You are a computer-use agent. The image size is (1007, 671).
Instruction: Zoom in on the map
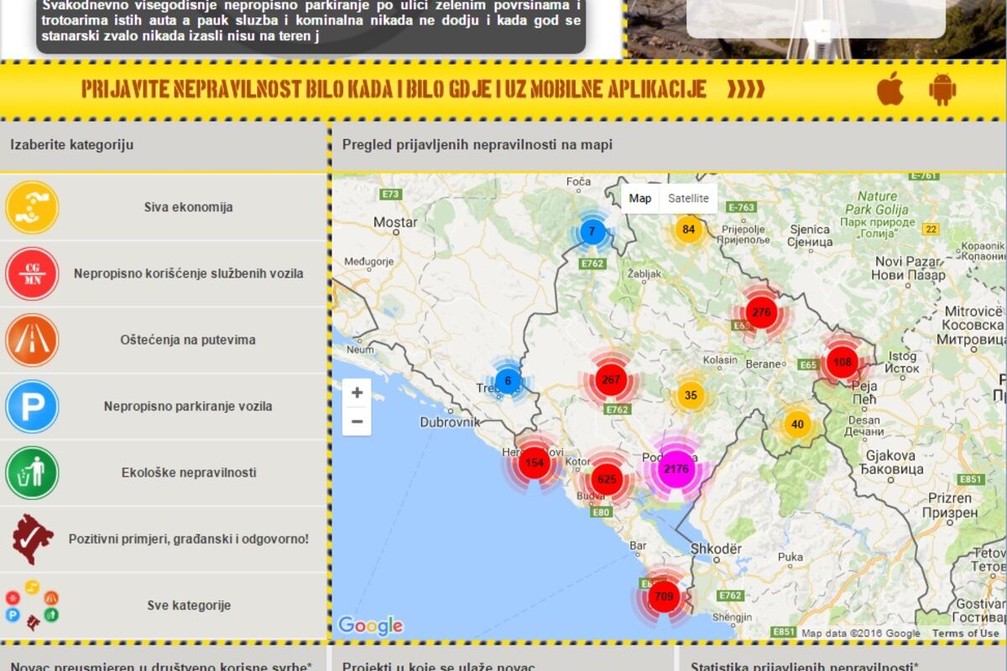click(x=357, y=393)
